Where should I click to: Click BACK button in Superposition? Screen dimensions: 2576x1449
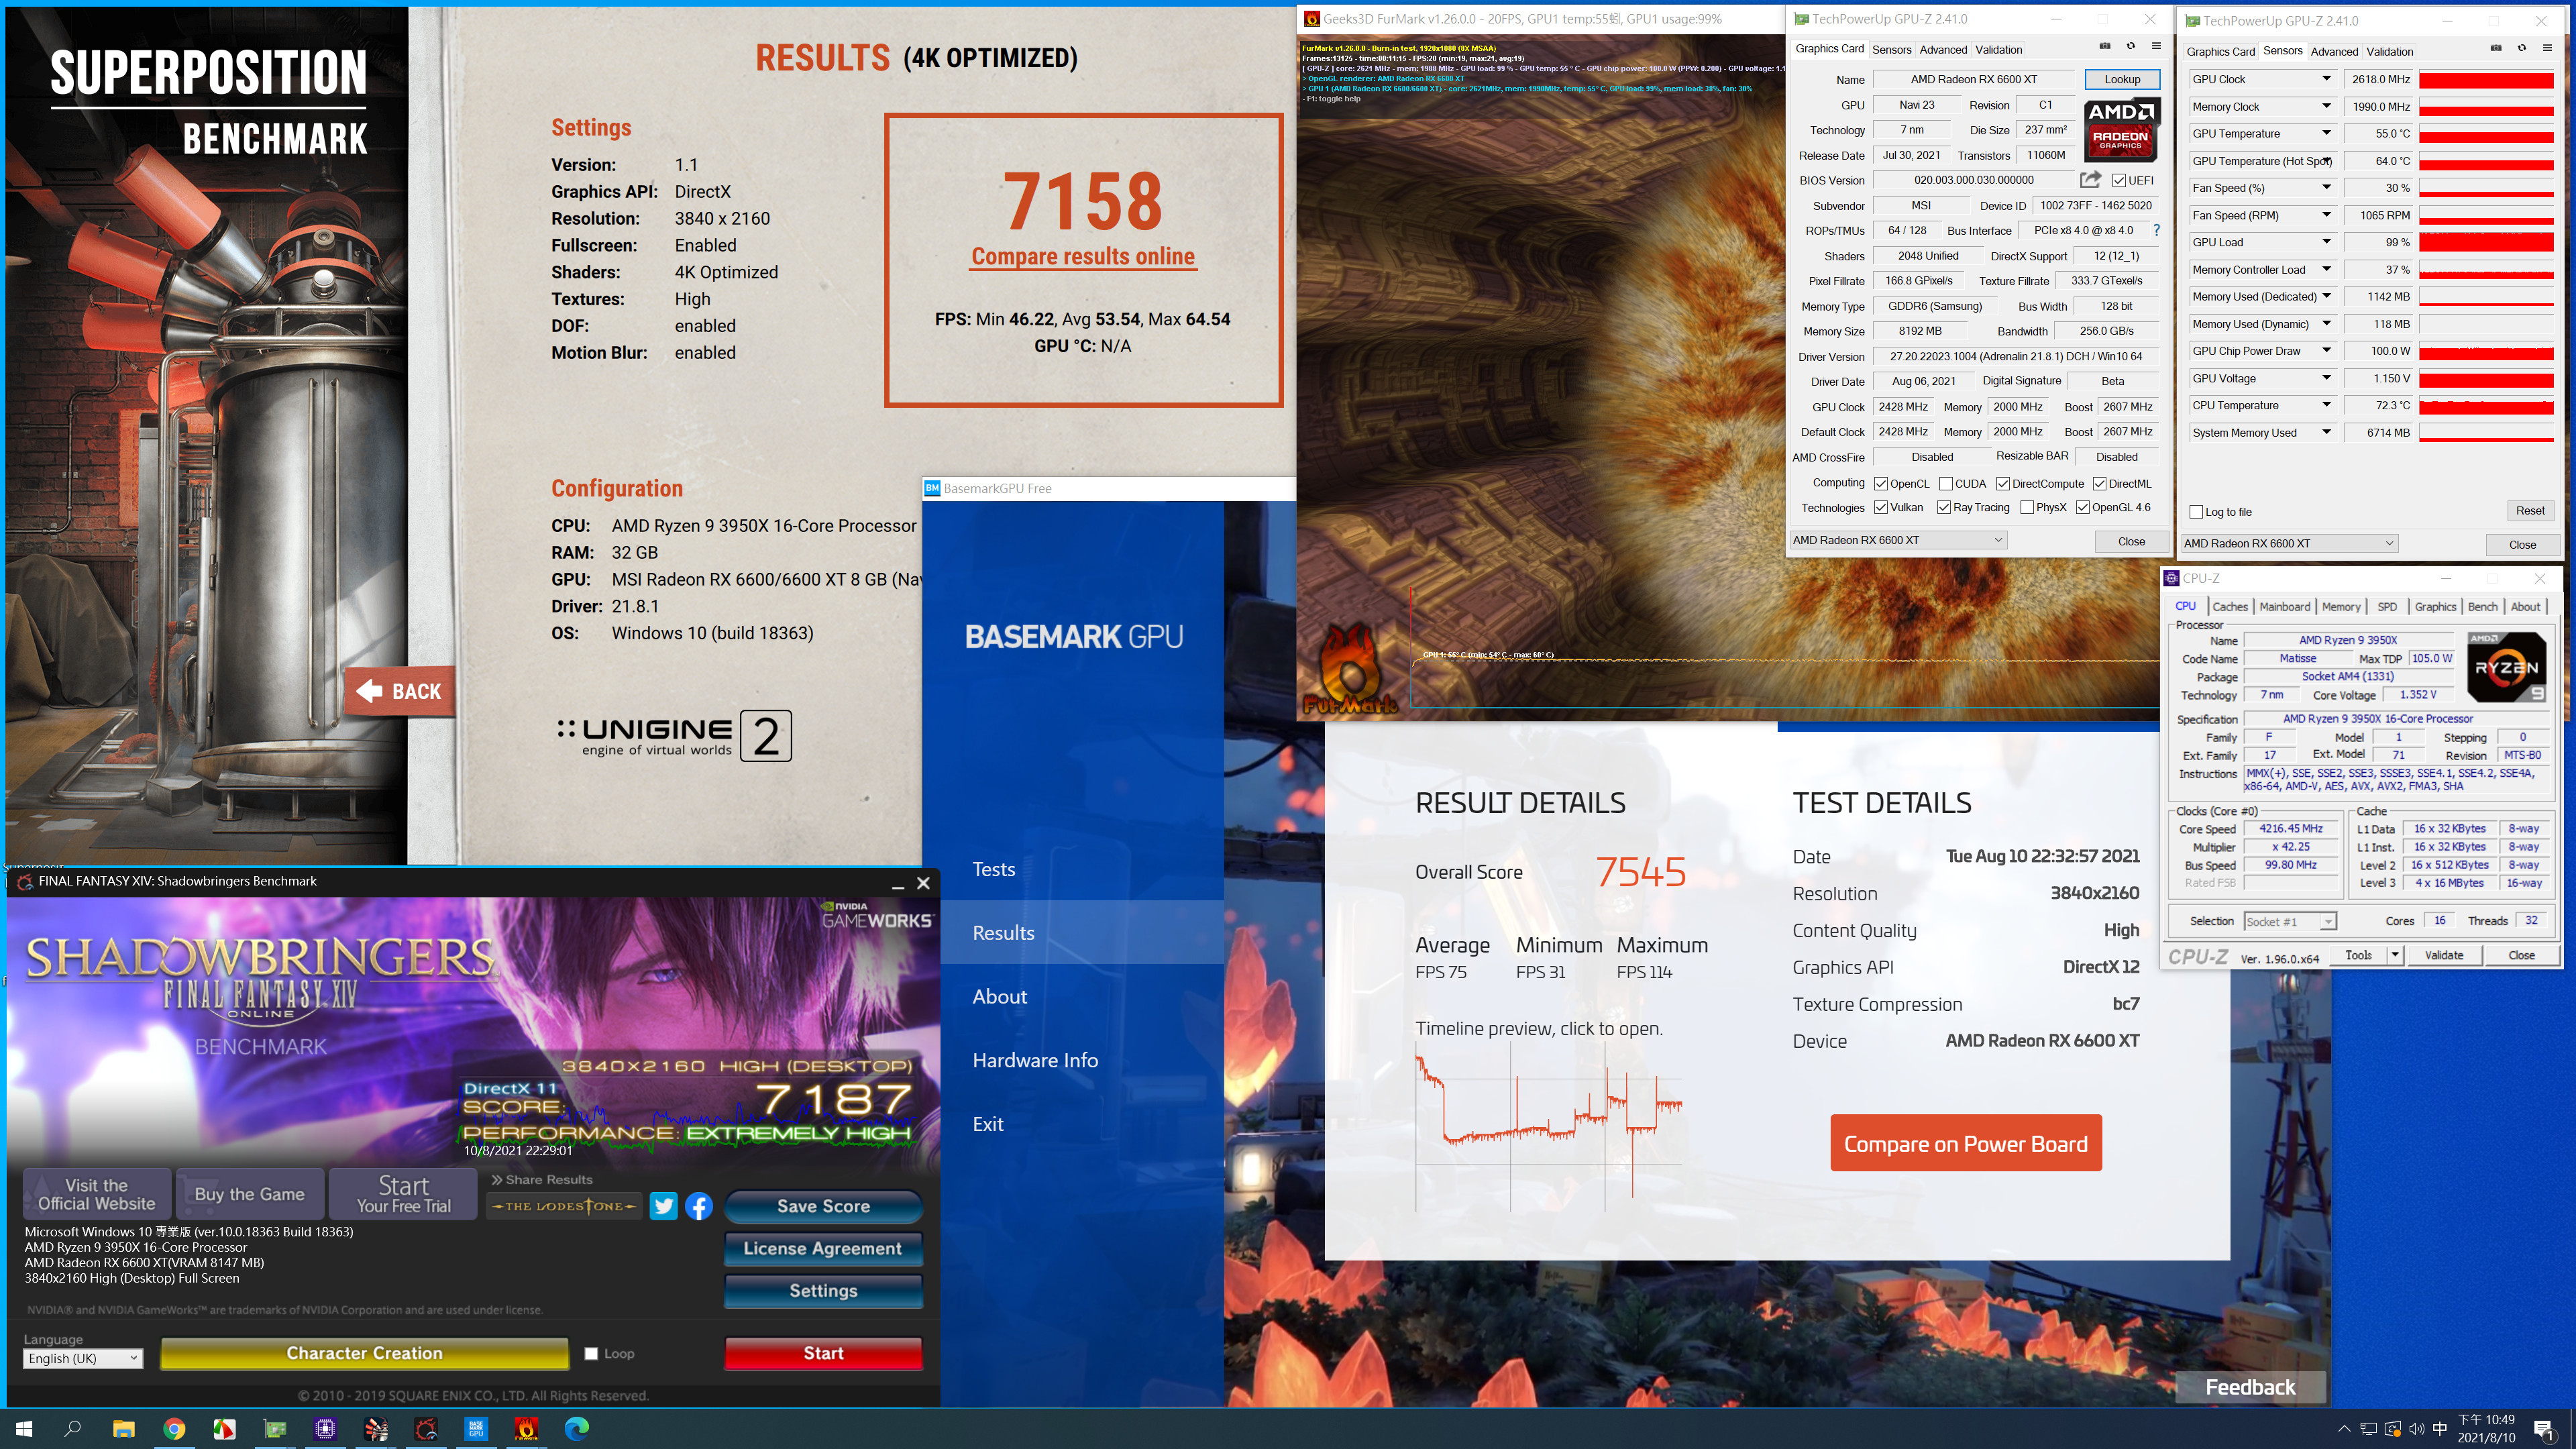(400, 691)
